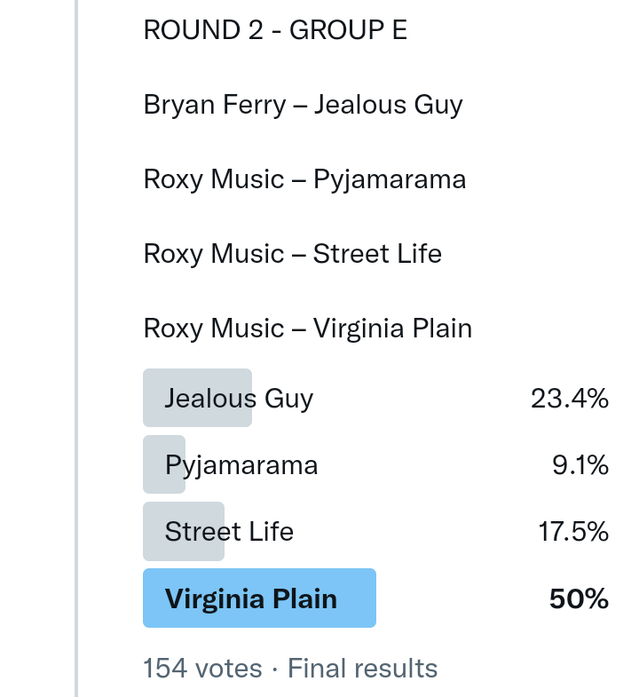Click the Roxy Music – Virginia Plain line

pos(307,329)
